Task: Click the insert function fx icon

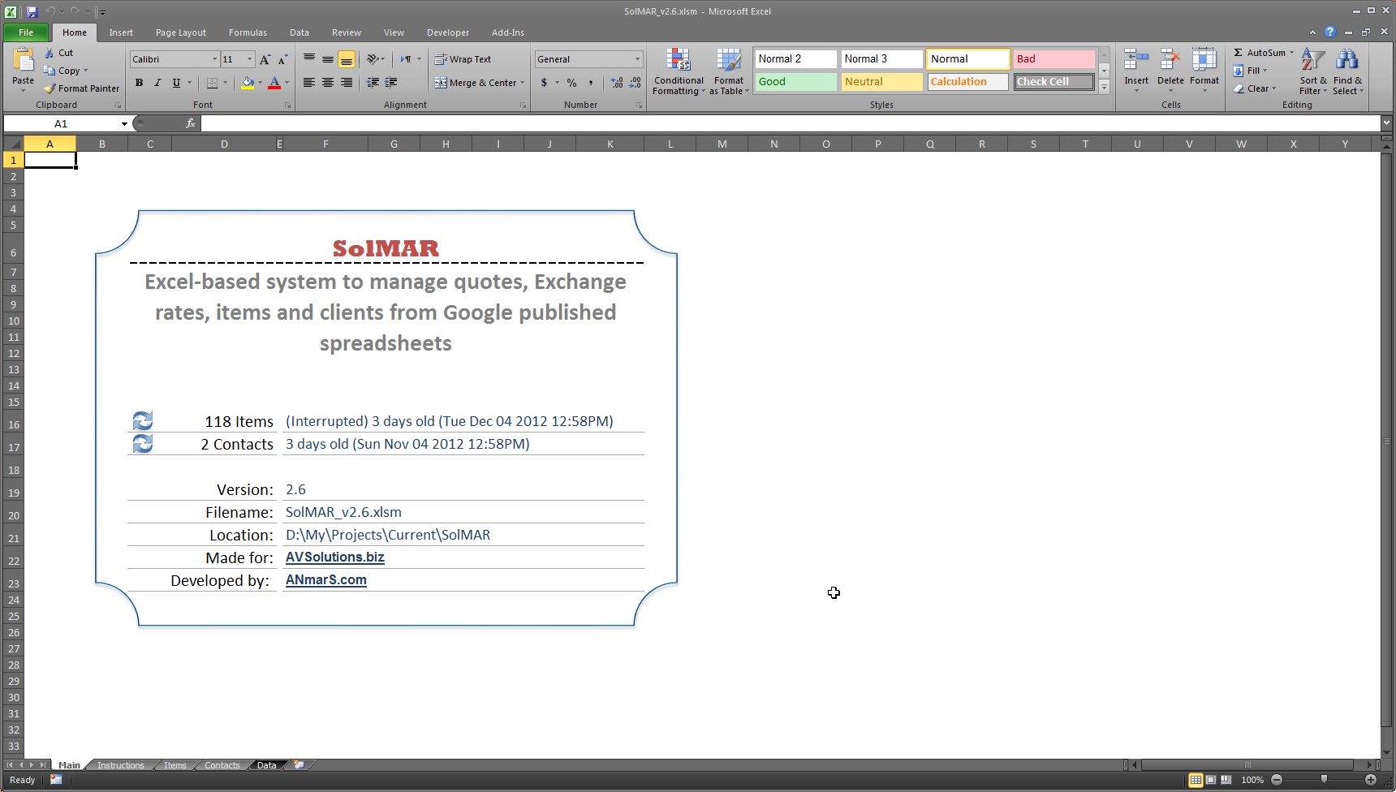Action: 191,123
